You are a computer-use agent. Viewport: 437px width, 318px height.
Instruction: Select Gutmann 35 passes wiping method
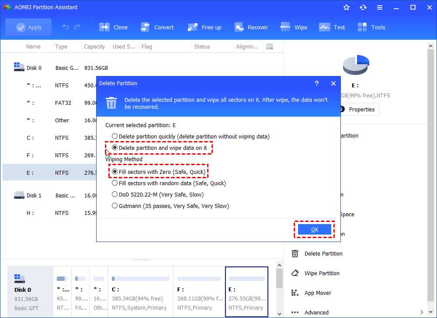[x=170, y=206]
